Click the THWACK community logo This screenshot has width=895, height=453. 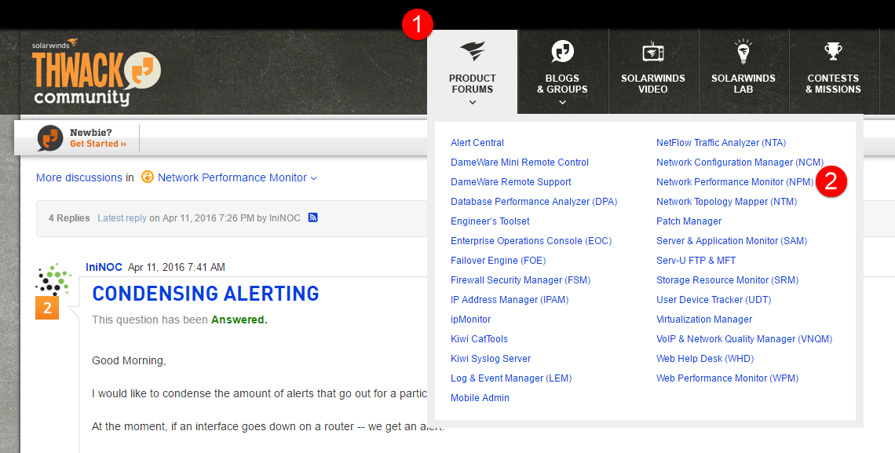click(x=96, y=72)
